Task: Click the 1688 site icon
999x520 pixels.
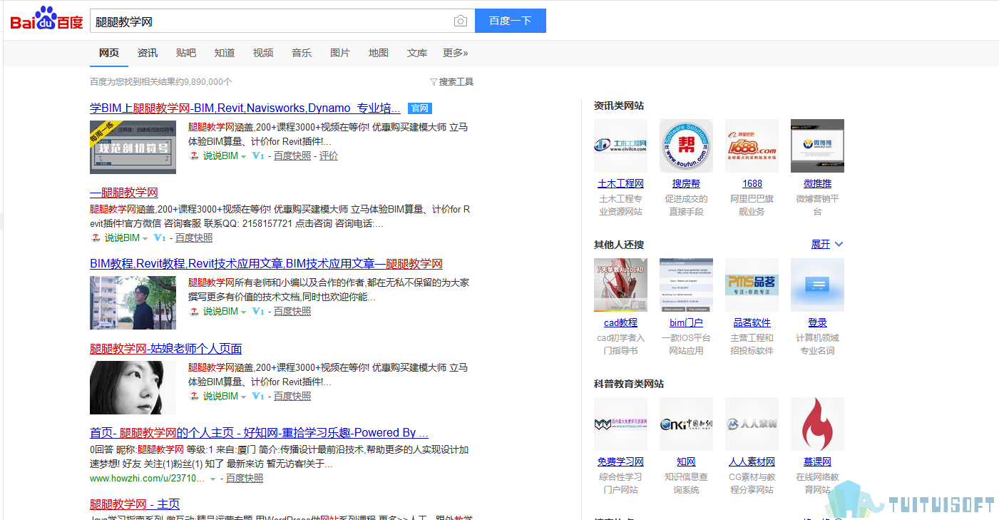Action: [x=752, y=146]
